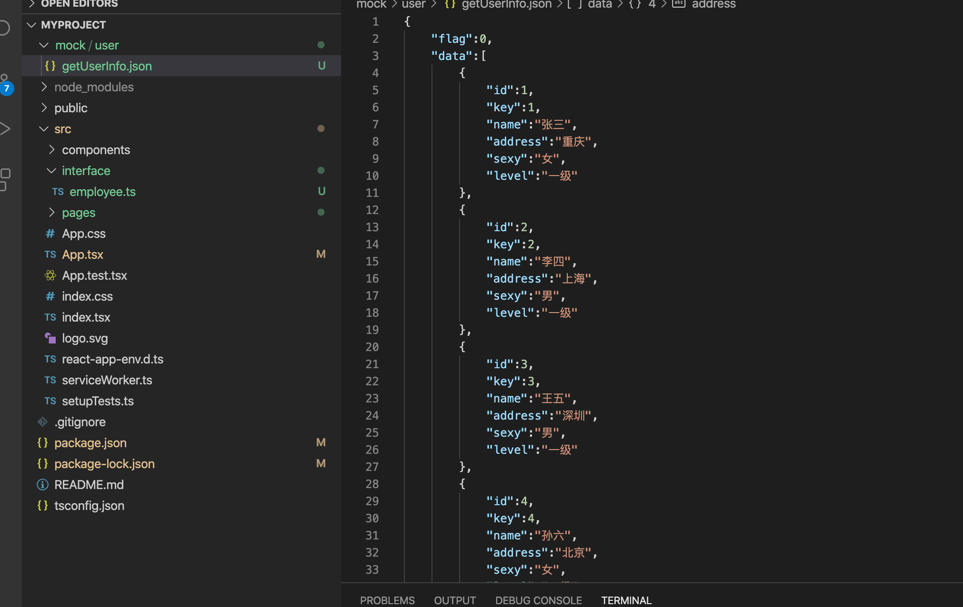The width and height of the screenshot is (963, 607).
Task: Switch to the PROBLEMS panel tab
Action: pos(387,600)
